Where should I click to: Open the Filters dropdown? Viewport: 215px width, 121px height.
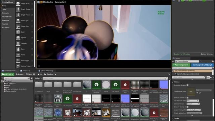tap(38, 78)
